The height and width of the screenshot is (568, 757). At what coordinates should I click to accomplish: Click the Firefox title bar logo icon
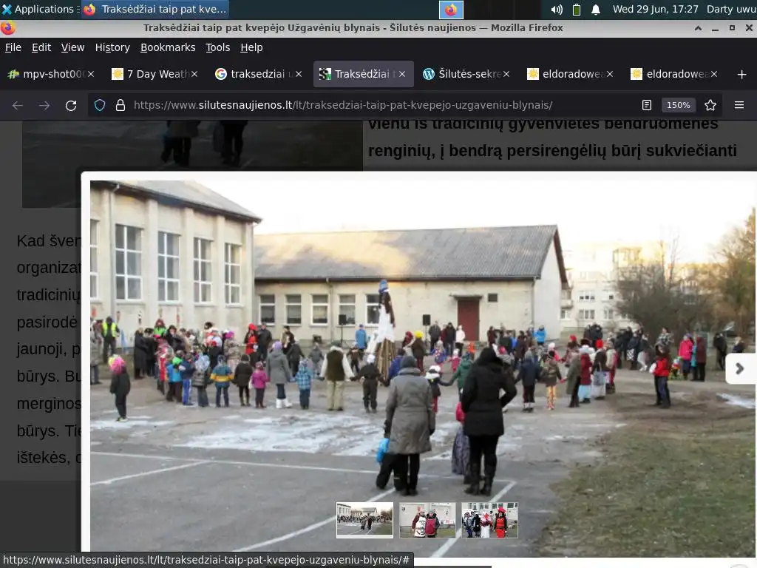click(x=7, y=28)
